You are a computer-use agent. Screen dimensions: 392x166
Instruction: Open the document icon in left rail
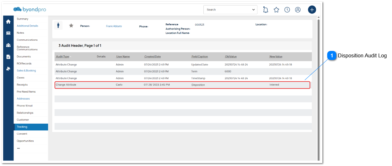pos(8,57)
